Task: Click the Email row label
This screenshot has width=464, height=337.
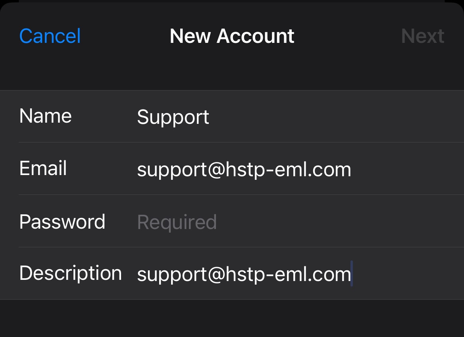Action: (x=43, y=168)
